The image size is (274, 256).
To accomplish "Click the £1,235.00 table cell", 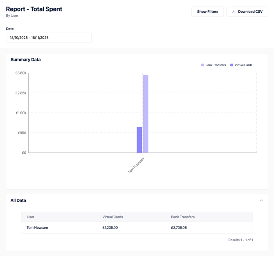I will point(110,227).
